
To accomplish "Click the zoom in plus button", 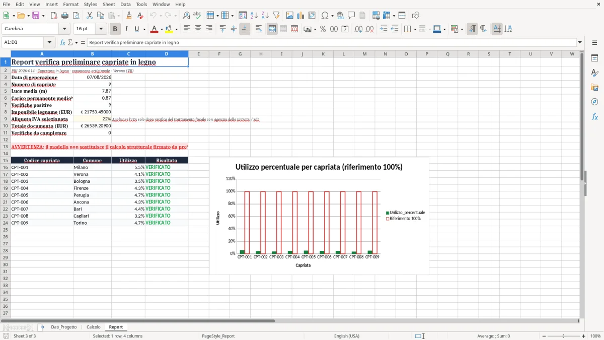I will point(584,336).
